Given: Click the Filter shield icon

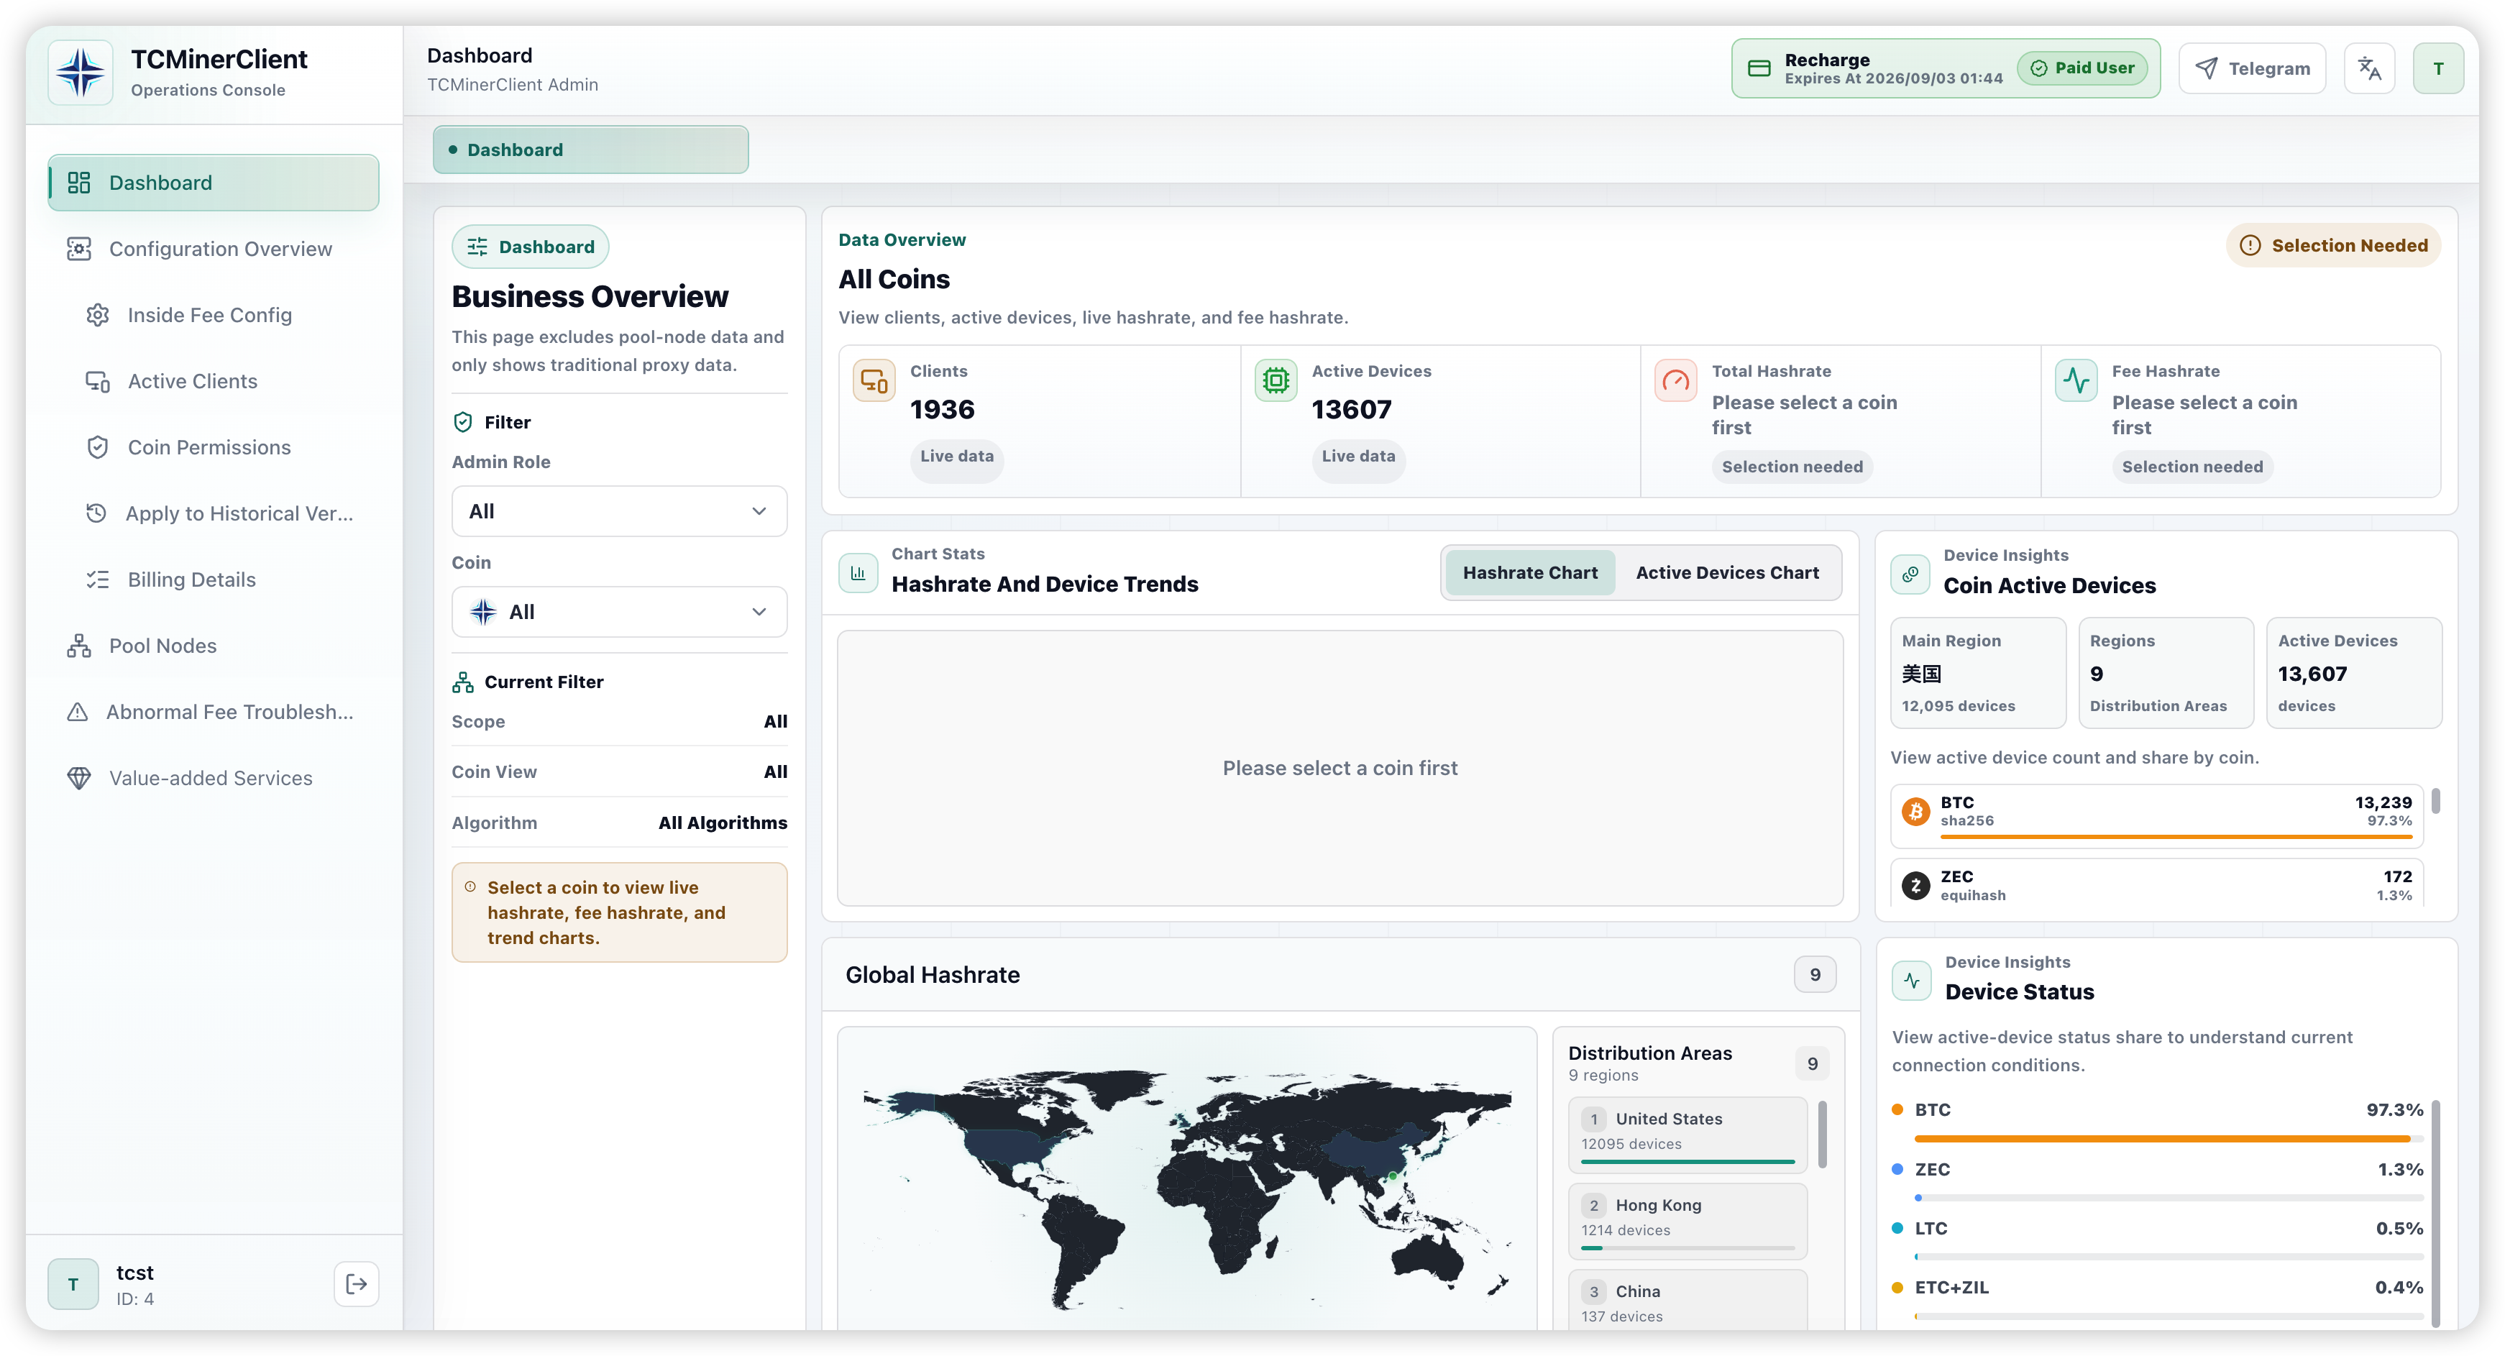Looking at the screenshot, I should pyautogui.click(x=463, y=422).
